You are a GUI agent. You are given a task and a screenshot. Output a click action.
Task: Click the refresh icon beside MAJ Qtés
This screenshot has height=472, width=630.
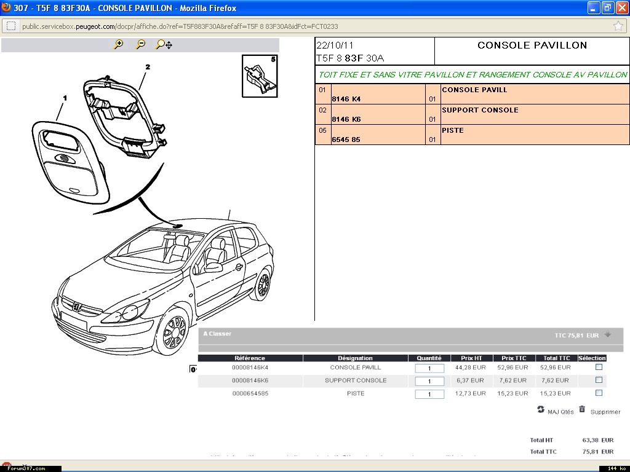pos(541,409)
